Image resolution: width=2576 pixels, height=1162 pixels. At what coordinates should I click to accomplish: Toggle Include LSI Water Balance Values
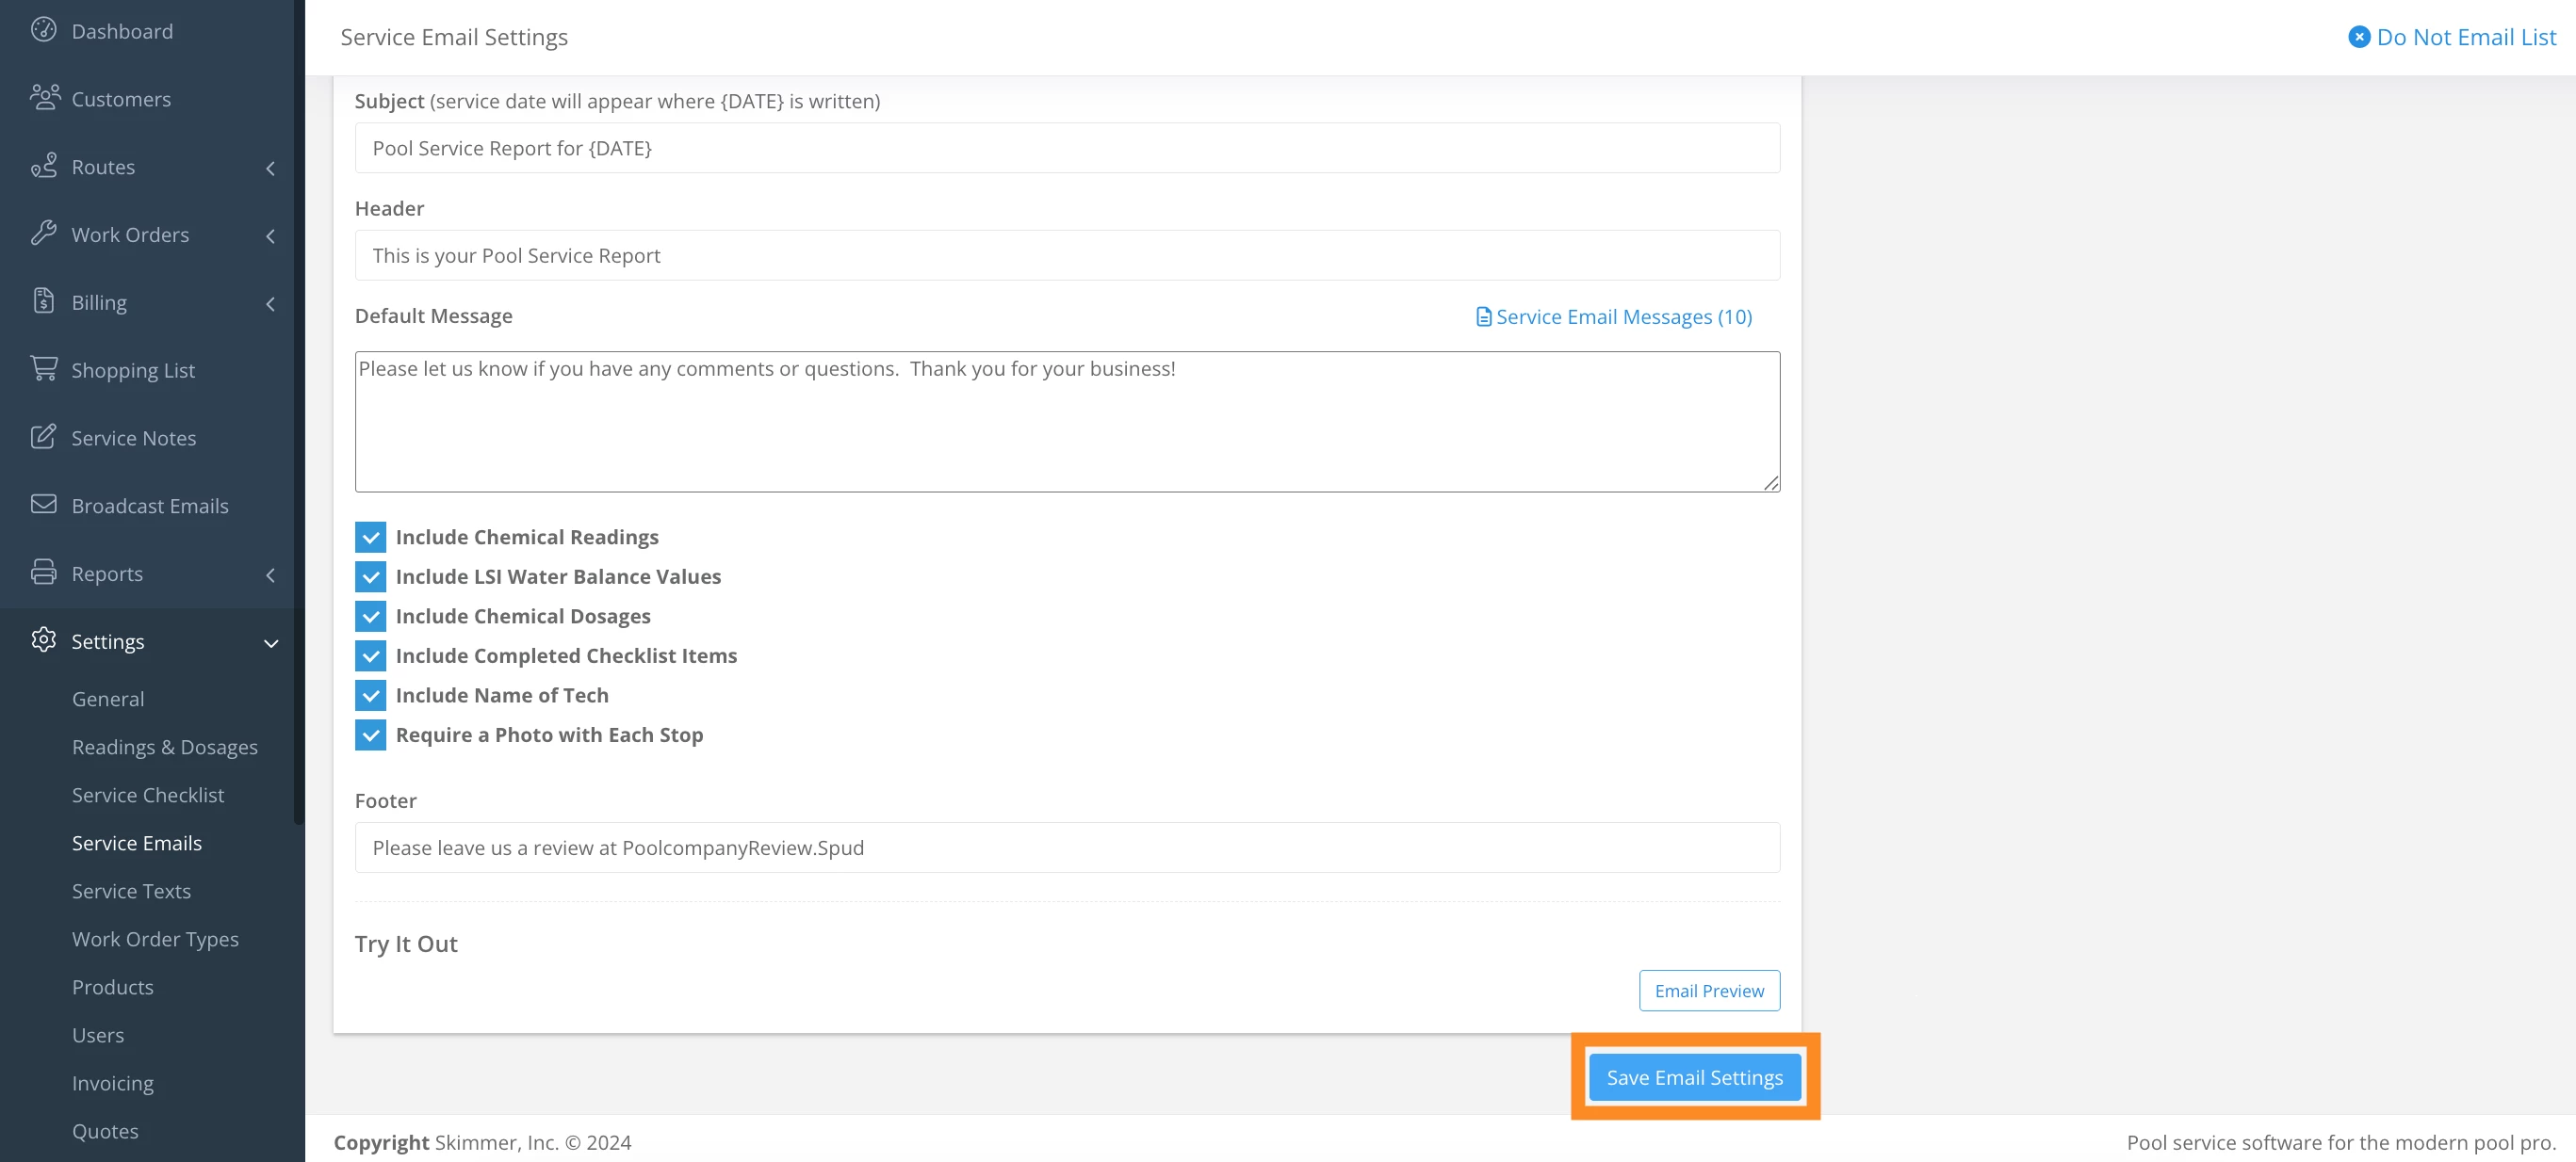pos(370,576)
